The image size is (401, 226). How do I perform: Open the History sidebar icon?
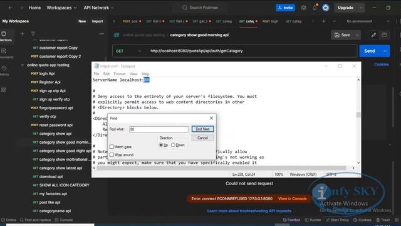point(4,70)
